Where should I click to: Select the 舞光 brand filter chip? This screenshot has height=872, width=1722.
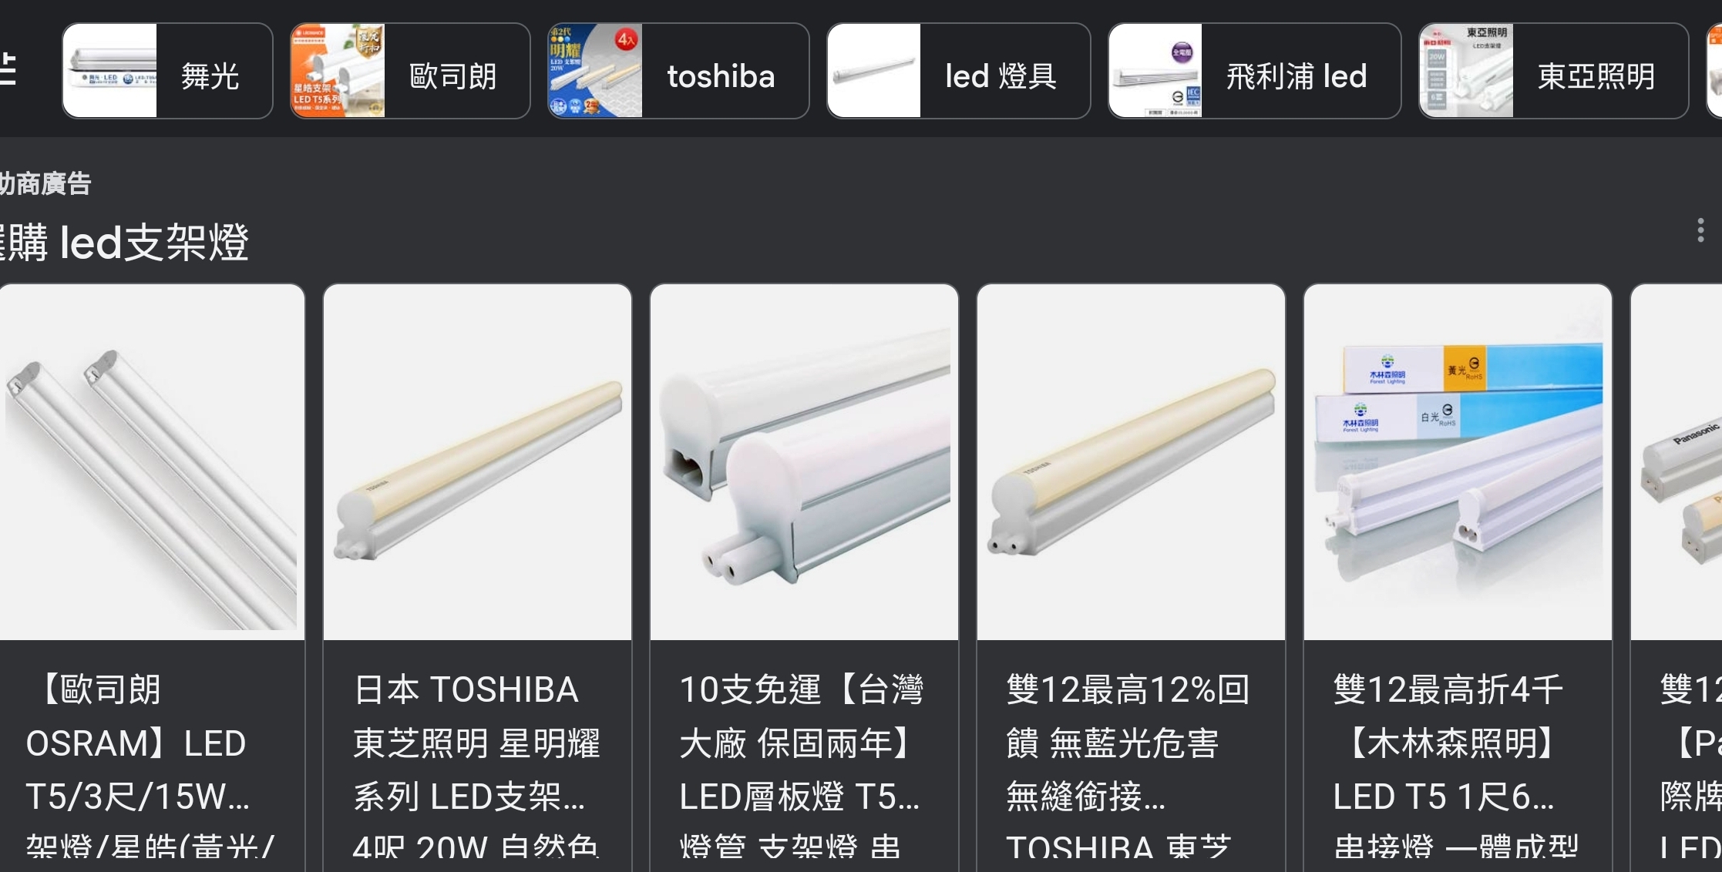point(167,71)
